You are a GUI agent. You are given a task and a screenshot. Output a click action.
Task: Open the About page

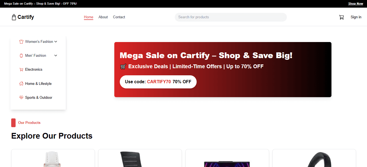coord(103,17)
